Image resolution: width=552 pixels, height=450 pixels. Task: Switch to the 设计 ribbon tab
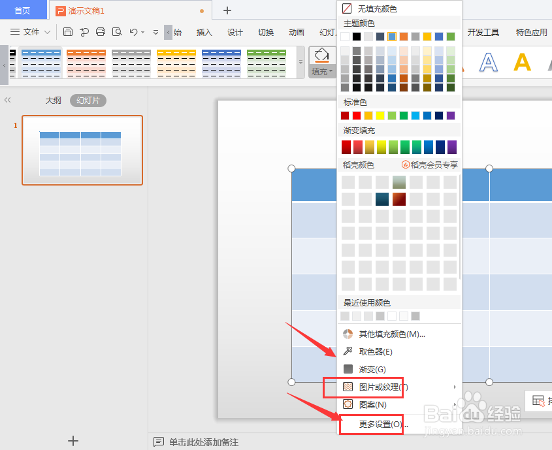(x=235, y=33)
